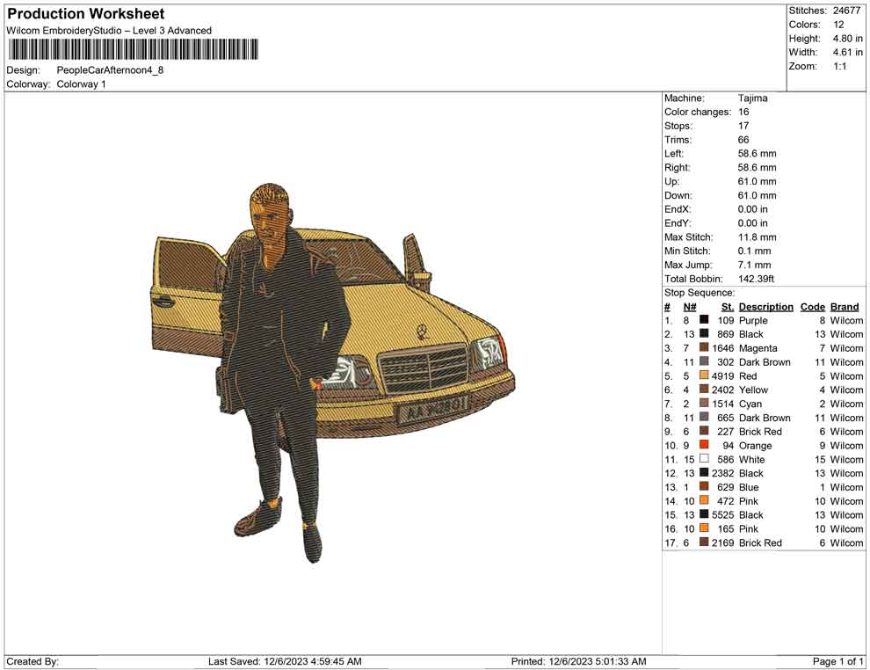Click the Brand column header
This screenshot has height=670, width=870.
(845, 307)
